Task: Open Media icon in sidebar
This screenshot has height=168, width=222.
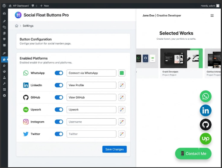Action: click(4, 27)
